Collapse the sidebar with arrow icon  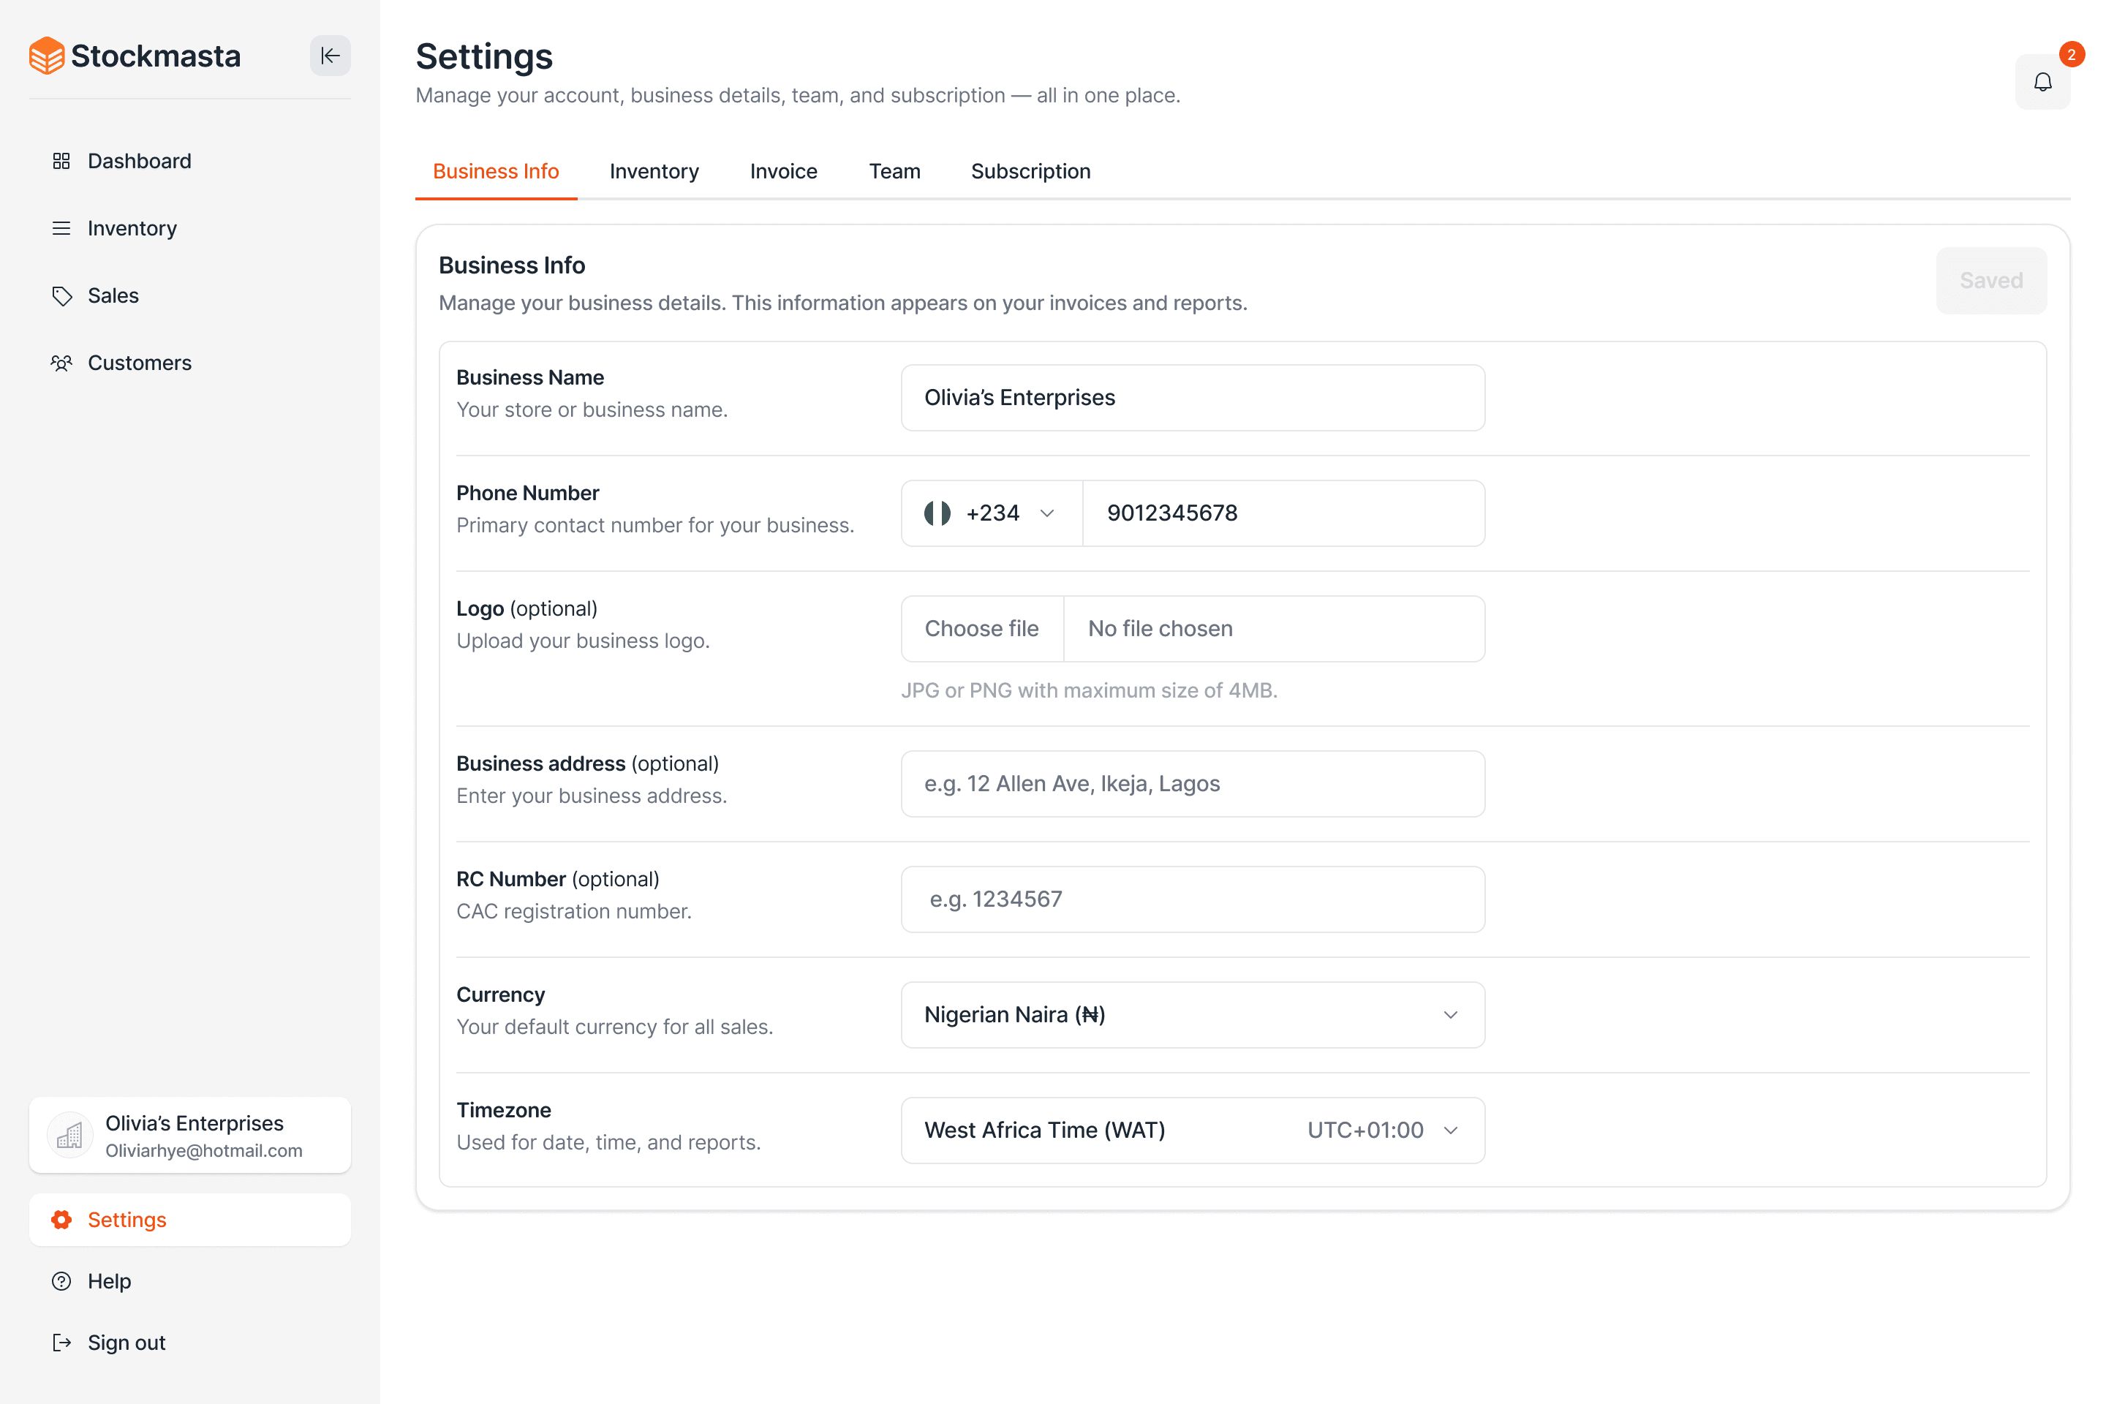tap(330, 56)
